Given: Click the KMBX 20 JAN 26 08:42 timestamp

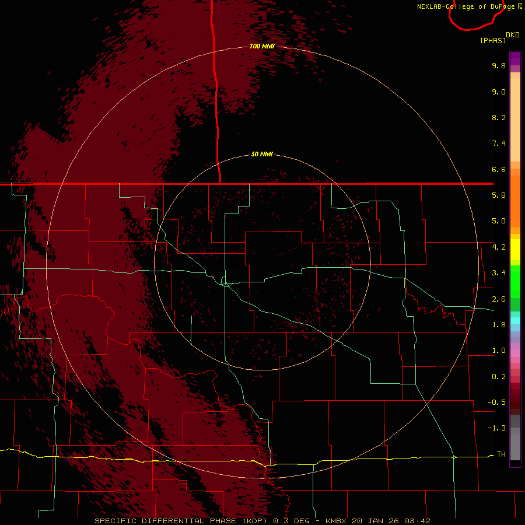Looking at the screenshot, I should pyautogui.click(x=377, y=521).
